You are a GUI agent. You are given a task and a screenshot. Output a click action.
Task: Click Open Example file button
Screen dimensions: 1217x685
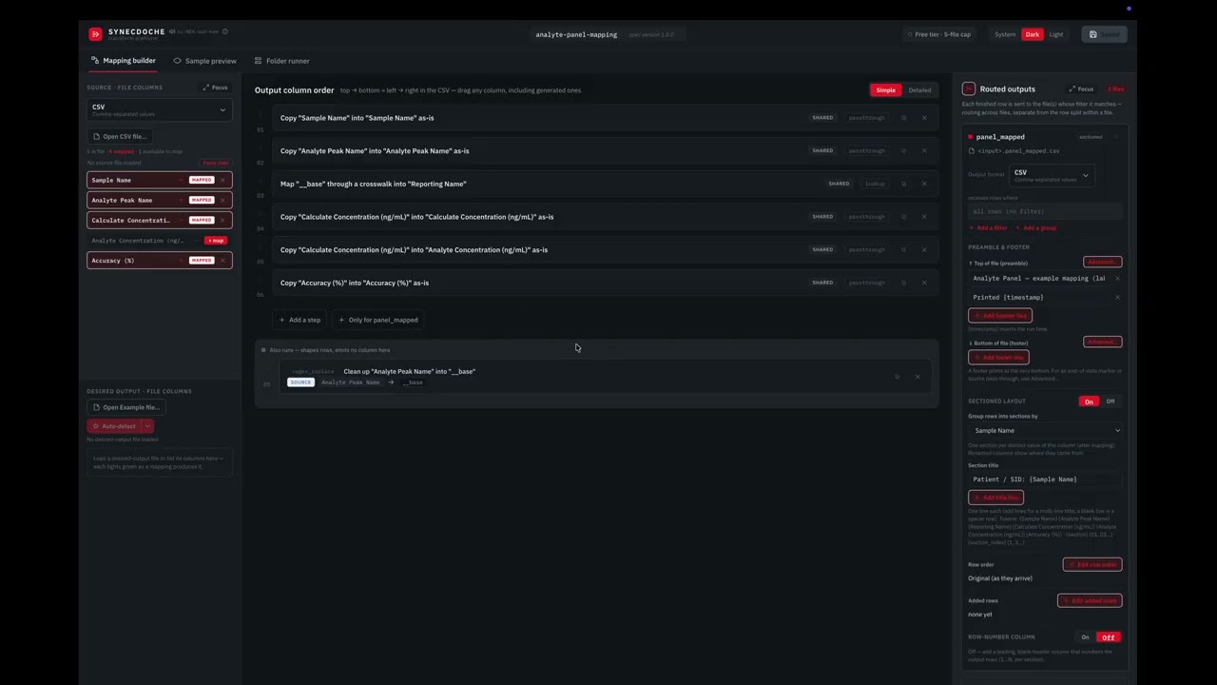[x=126, y=407]
